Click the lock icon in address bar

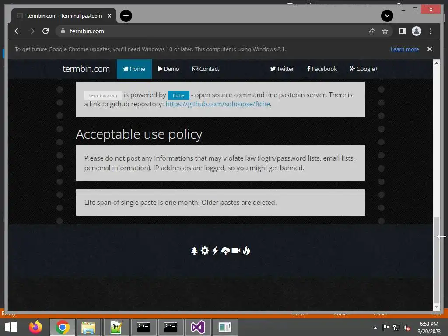pyautogui.click(x=63, y=31)
